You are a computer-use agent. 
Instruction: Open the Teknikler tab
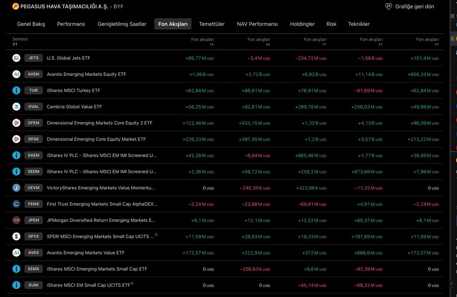point(359,24)
